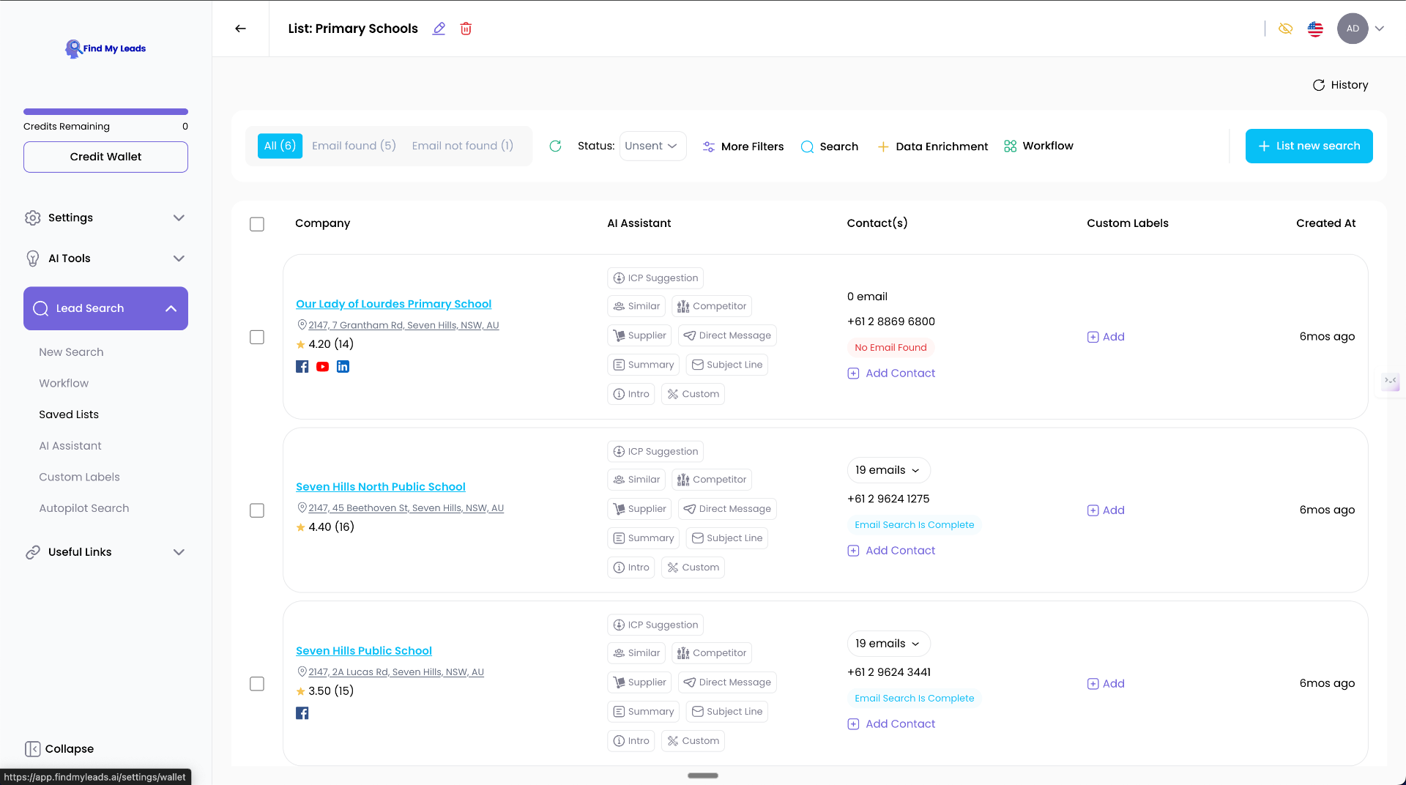This screenshot has height=785, width=1406.
Task: Click Summary for Seven Hills Public School
Action: tap(643, 712)
